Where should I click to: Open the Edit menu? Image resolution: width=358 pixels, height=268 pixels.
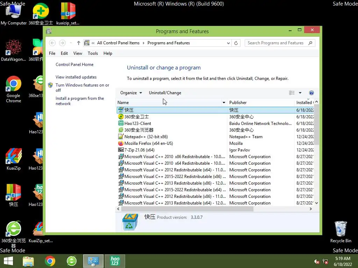point(64,53)
